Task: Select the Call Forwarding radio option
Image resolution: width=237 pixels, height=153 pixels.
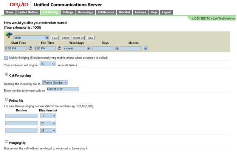Action: click(x=6, y=75)
